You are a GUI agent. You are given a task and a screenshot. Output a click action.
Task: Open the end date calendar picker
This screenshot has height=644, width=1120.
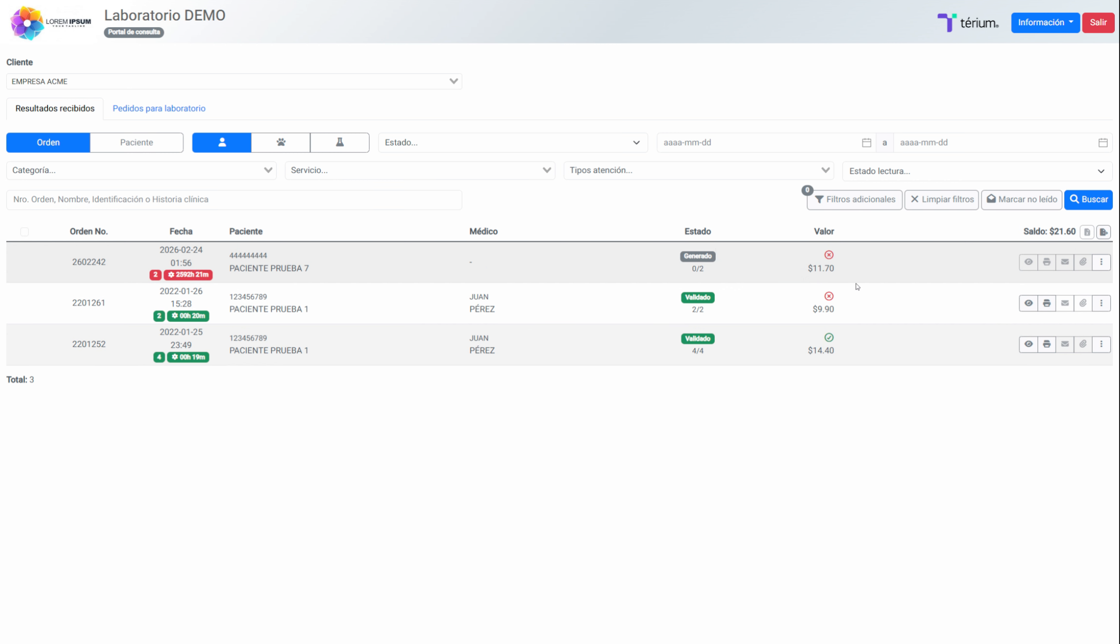tap(1103, 143)
